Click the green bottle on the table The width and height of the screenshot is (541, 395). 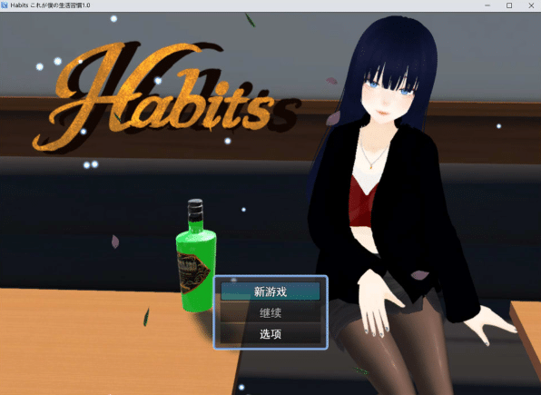pyautogui.click(x=196, y=255)
